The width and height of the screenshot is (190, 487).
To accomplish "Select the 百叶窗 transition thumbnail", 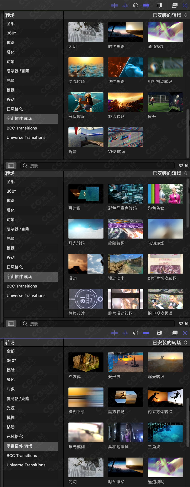I will pos(86,194).
